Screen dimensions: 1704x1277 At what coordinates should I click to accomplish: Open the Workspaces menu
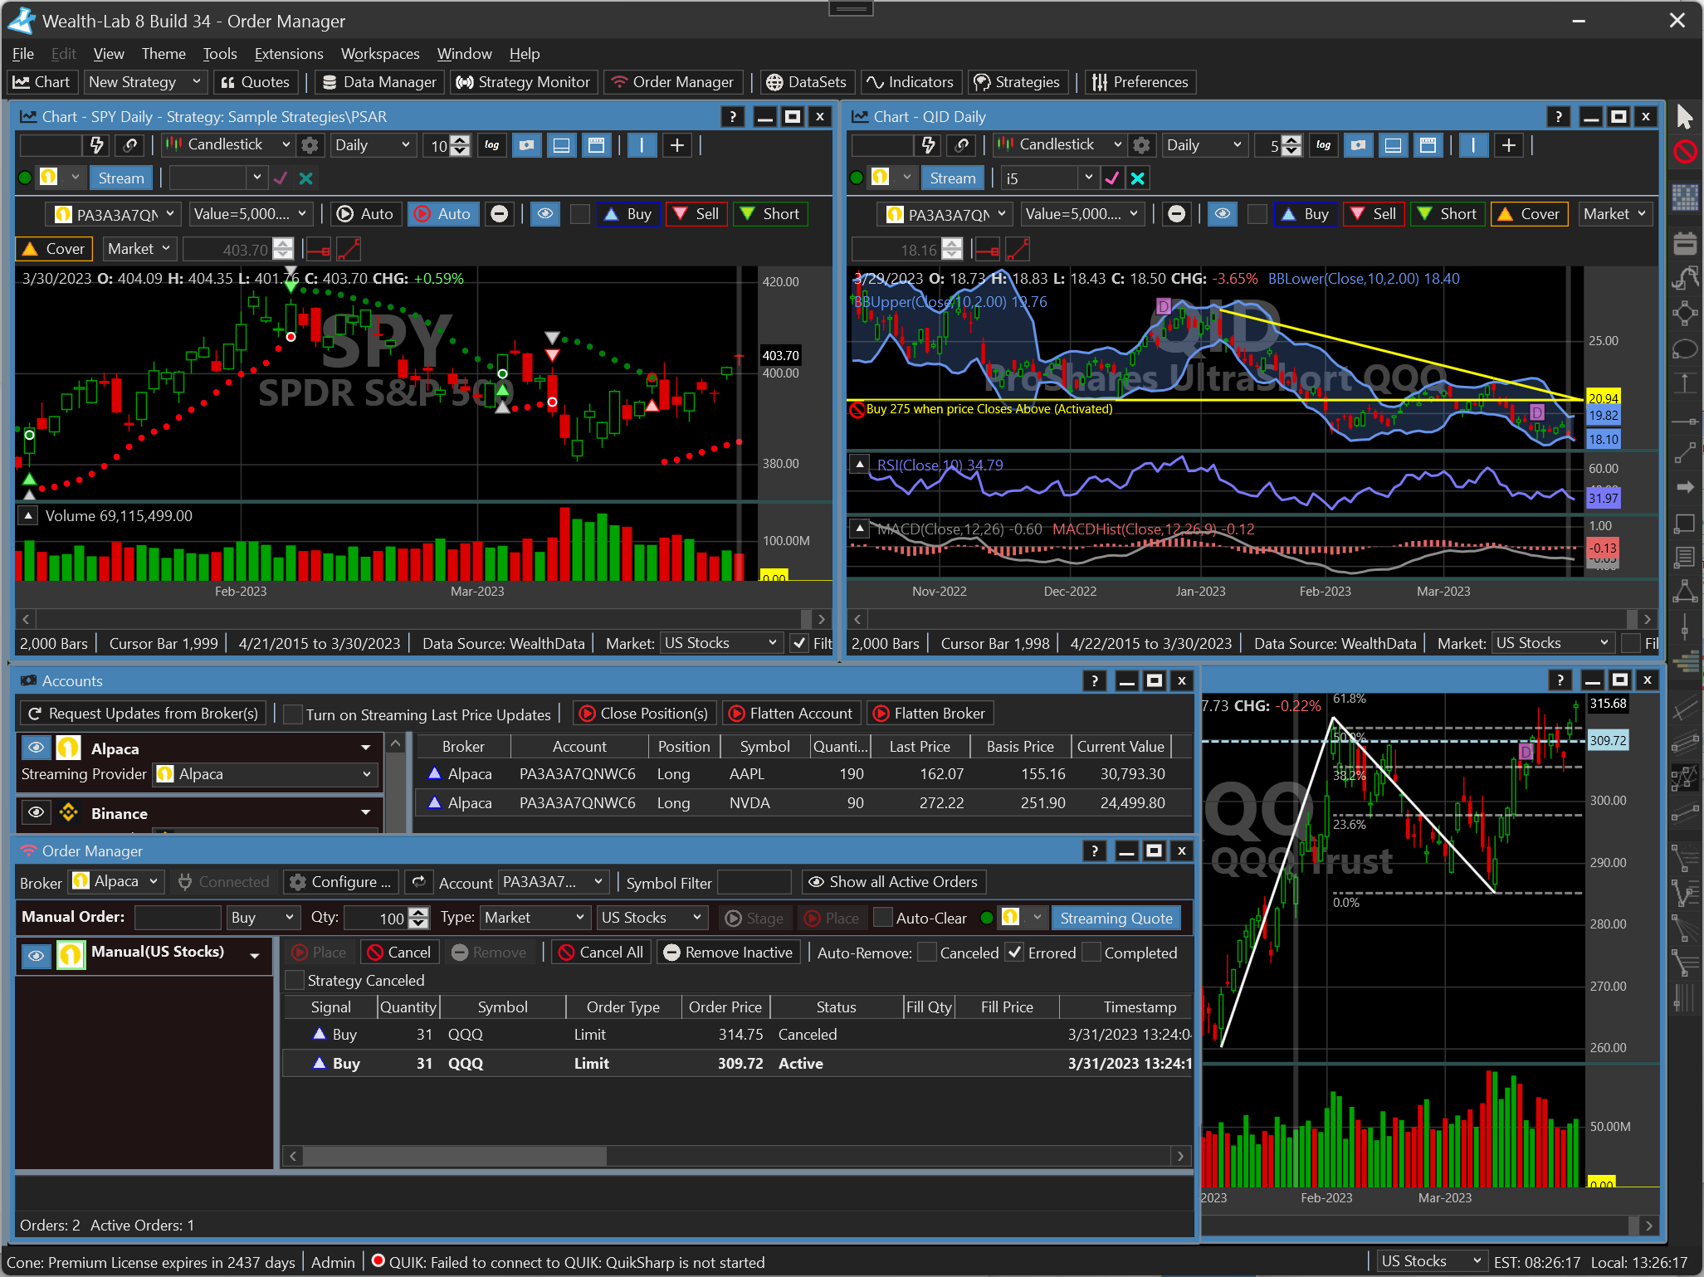tap(380, 54)
